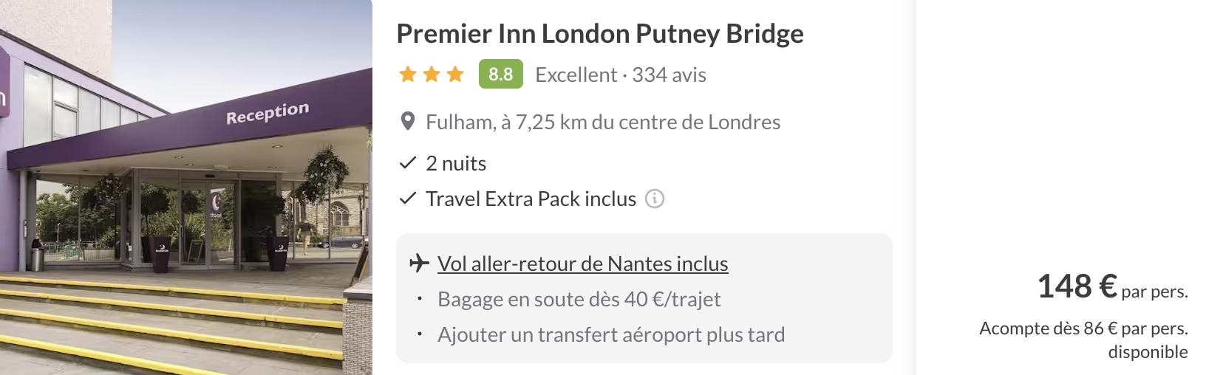Click the location pin icon near Fulham
Viewport: 1206px width, 375px height.
point(407,122)
